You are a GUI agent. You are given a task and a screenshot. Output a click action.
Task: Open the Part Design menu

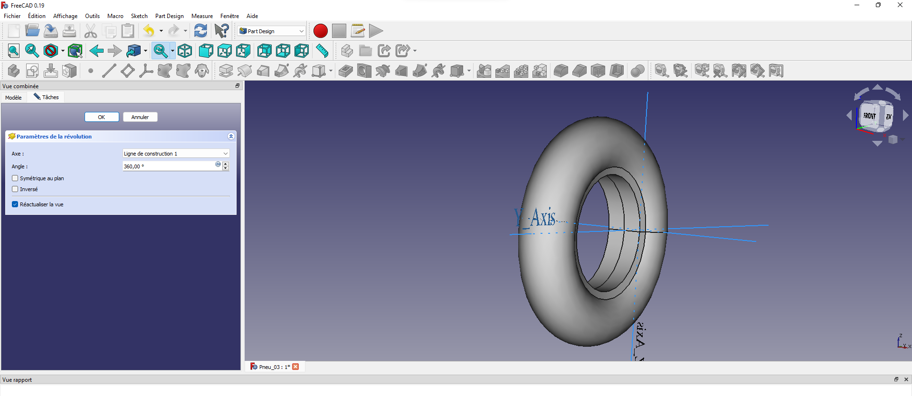click(x=170, y=16)
